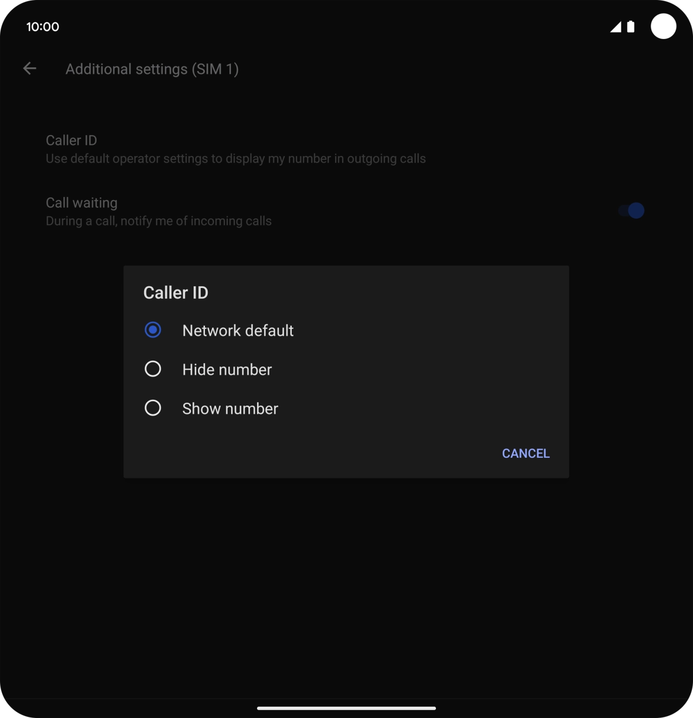Viewport: 693px width, 718px height.
Task: Tap the front camera cutout
Action: click(663, 27)
